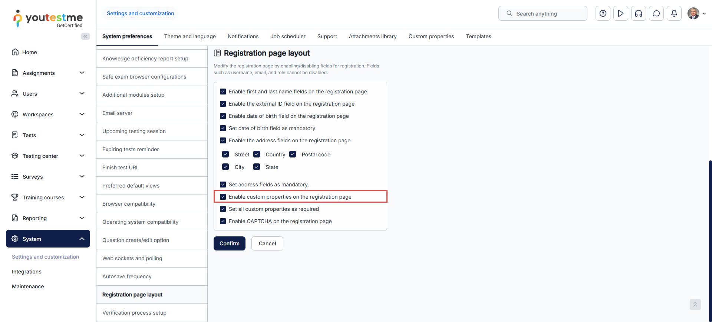Expand the Assignments menu chevron
The image size is (712, 322).
[82, 73]
